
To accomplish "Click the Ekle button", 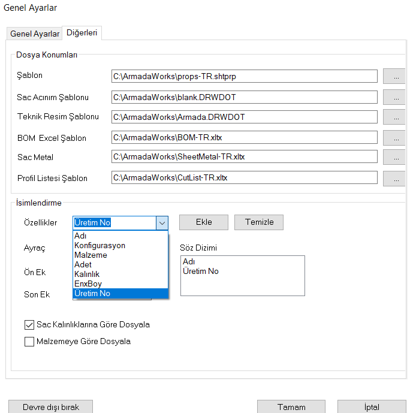I will 204,222.
